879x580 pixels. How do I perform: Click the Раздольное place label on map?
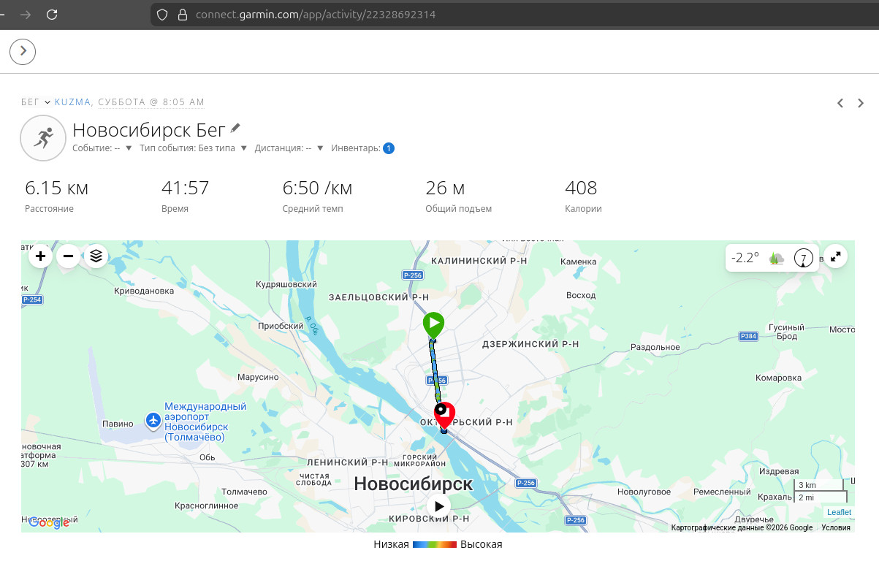(x=655, y=348)
